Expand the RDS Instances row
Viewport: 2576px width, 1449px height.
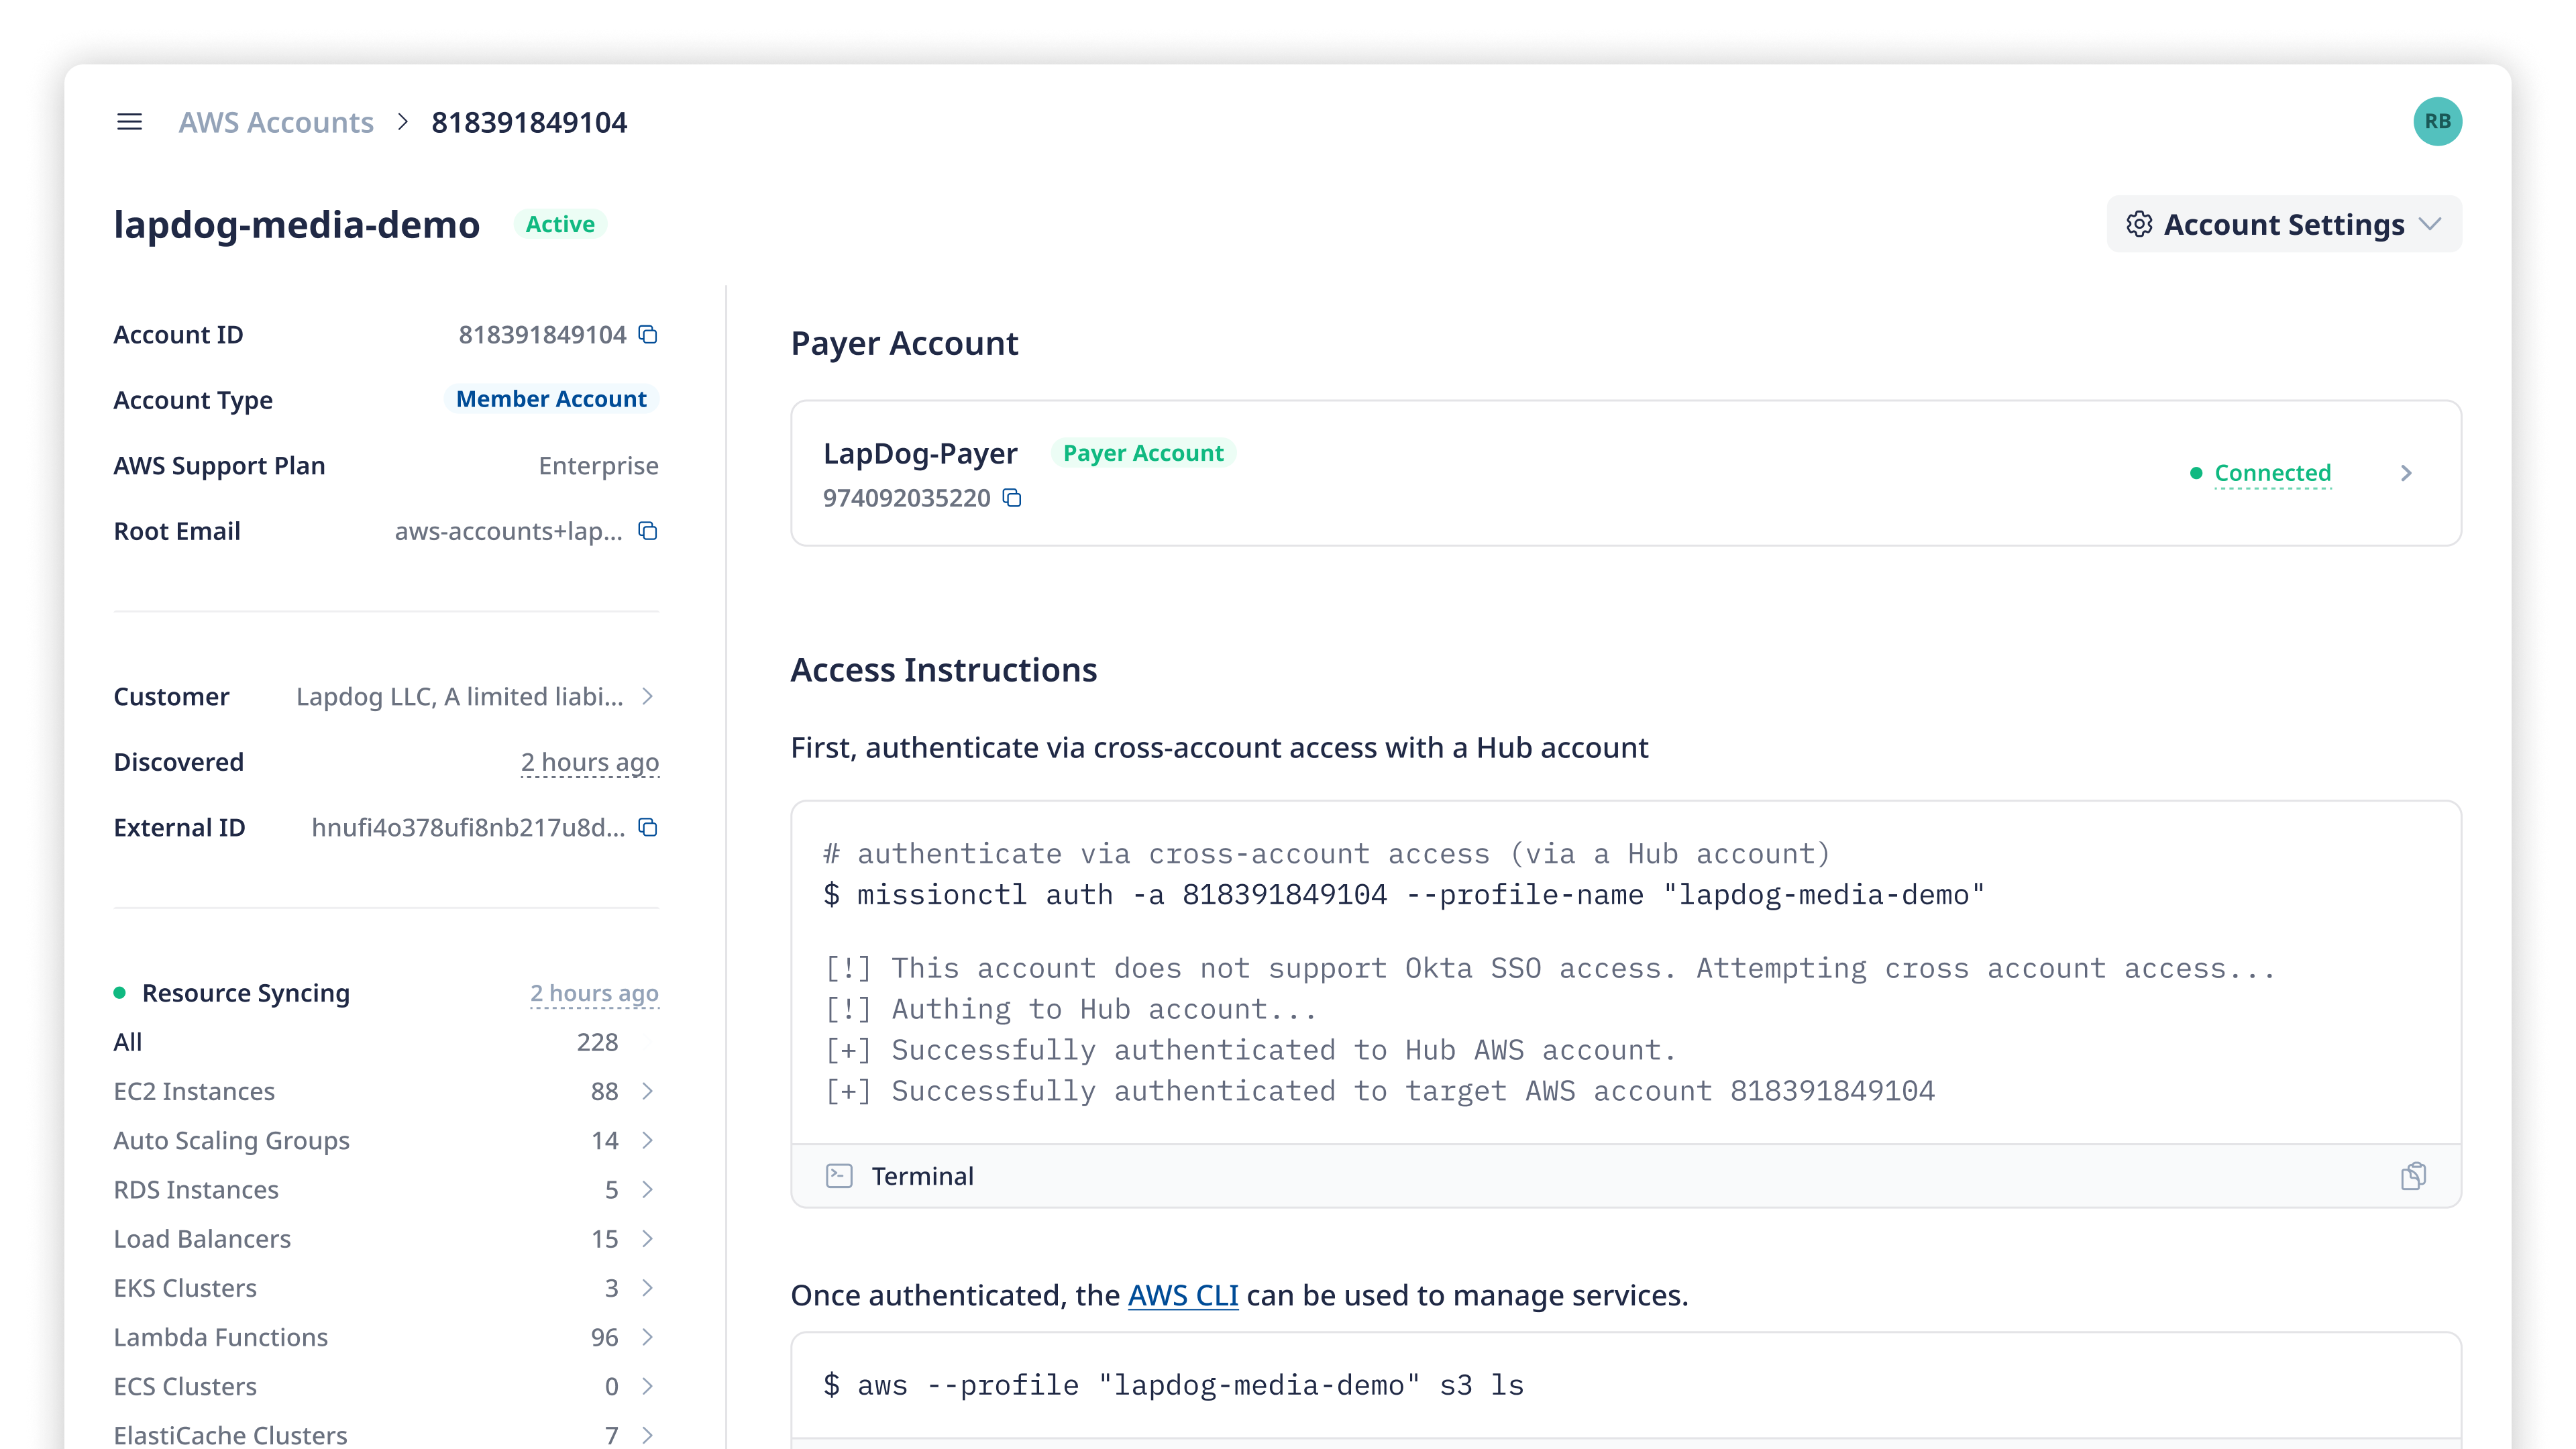pyautogui.click(x=648, y=1189)
